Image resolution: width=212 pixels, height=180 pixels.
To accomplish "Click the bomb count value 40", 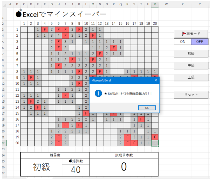I will pyautogui.click(x=76, y=170).
